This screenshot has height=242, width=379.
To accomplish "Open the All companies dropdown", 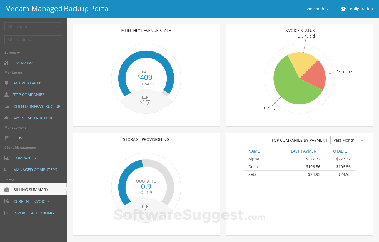I will [33, 27].
